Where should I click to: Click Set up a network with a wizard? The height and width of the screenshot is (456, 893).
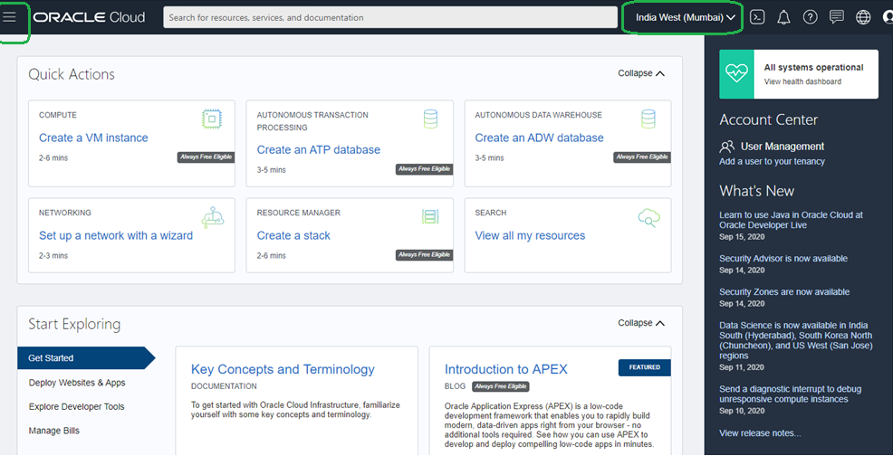point(116,235)
